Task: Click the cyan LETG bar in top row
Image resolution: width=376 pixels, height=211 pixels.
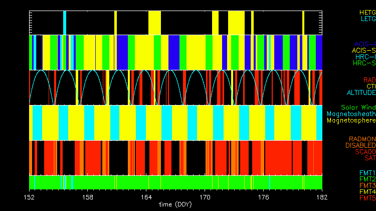Action: click(65, 22)
